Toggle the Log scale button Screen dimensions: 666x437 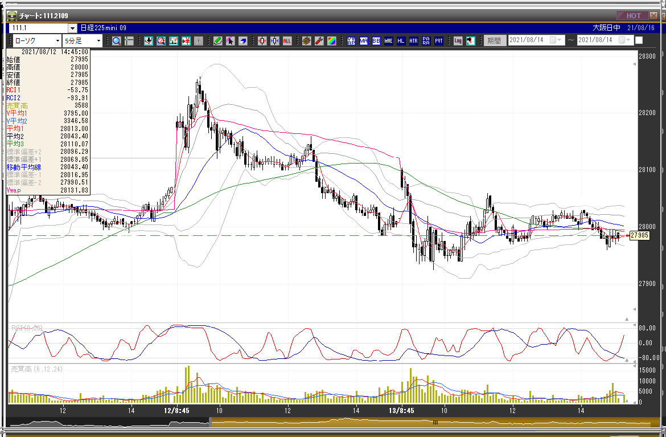[x=458, y=40]
